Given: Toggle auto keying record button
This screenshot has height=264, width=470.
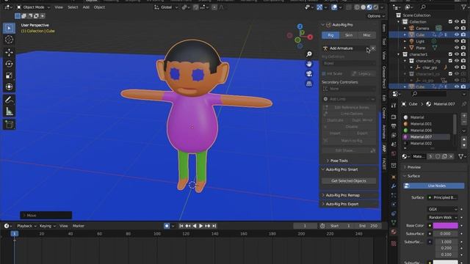Looking at the screenshot, I should [x=167, y=226].
